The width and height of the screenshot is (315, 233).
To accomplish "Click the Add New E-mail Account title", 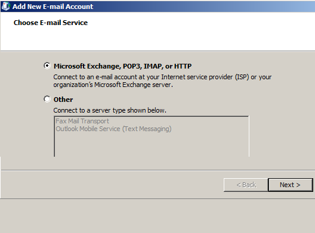I will click(x=53, y=7).
